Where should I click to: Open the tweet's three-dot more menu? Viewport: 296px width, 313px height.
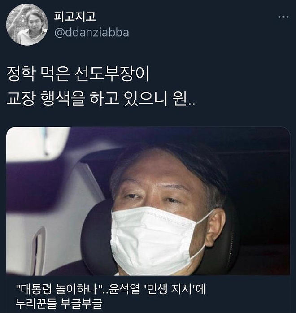point(283,17)
